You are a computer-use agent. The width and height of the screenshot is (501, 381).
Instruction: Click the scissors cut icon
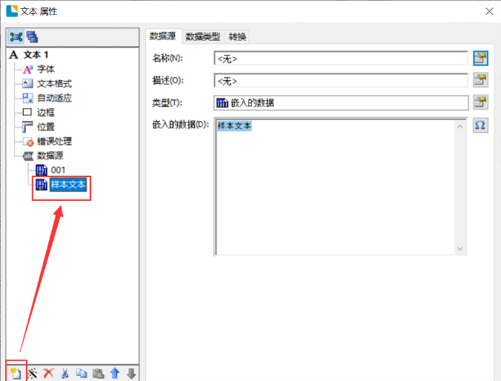(x=65, y=374)
